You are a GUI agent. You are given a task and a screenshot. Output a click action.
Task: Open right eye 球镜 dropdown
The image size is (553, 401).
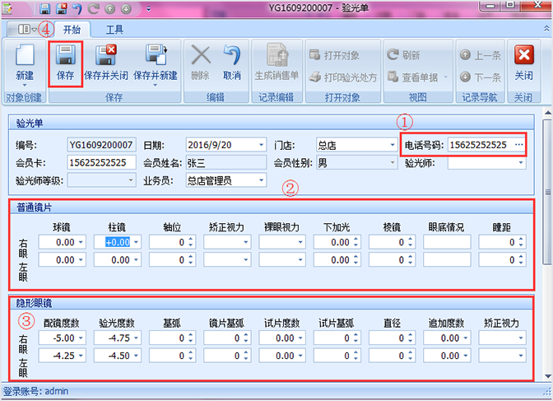(x=81, y=242)
